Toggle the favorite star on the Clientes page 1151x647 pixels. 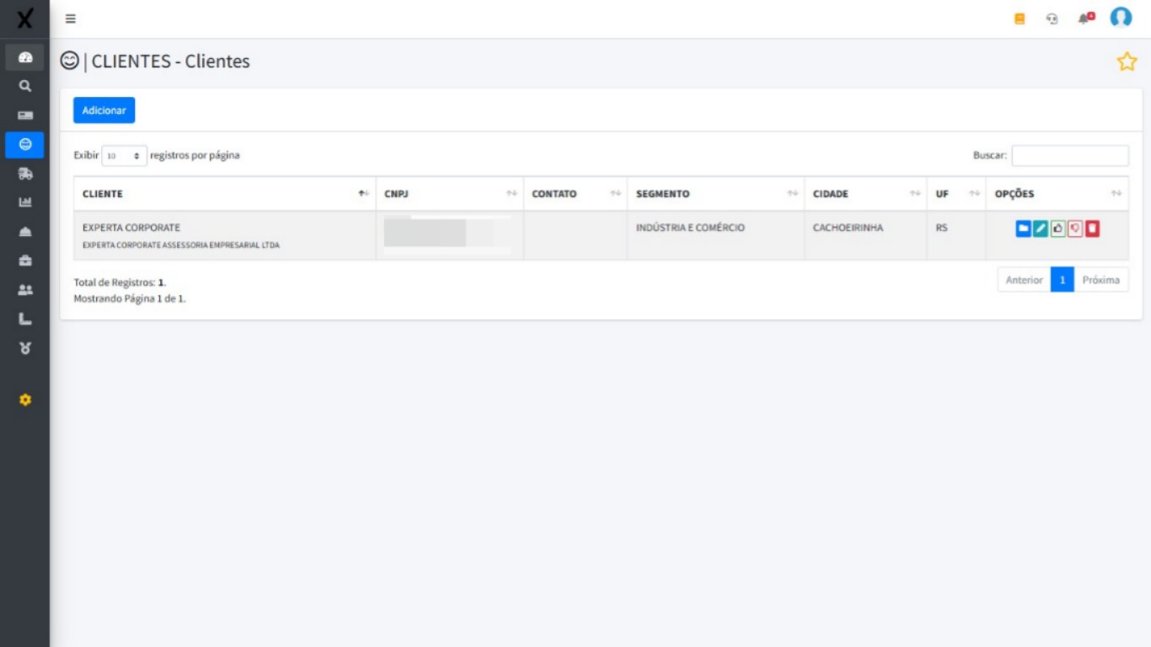tap(1127, 61)
